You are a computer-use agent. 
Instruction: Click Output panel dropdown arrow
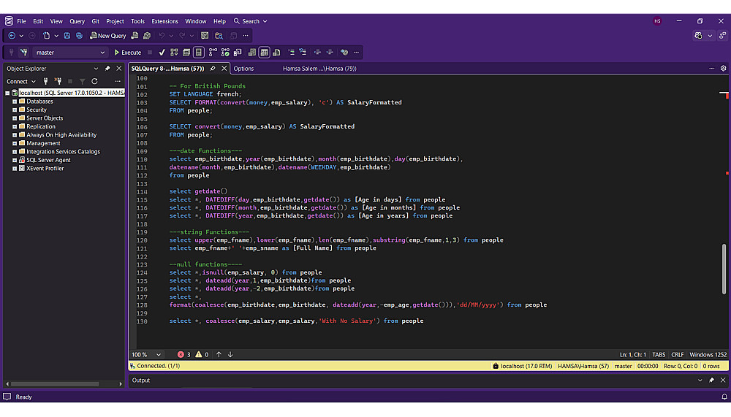tap(700, 380)
